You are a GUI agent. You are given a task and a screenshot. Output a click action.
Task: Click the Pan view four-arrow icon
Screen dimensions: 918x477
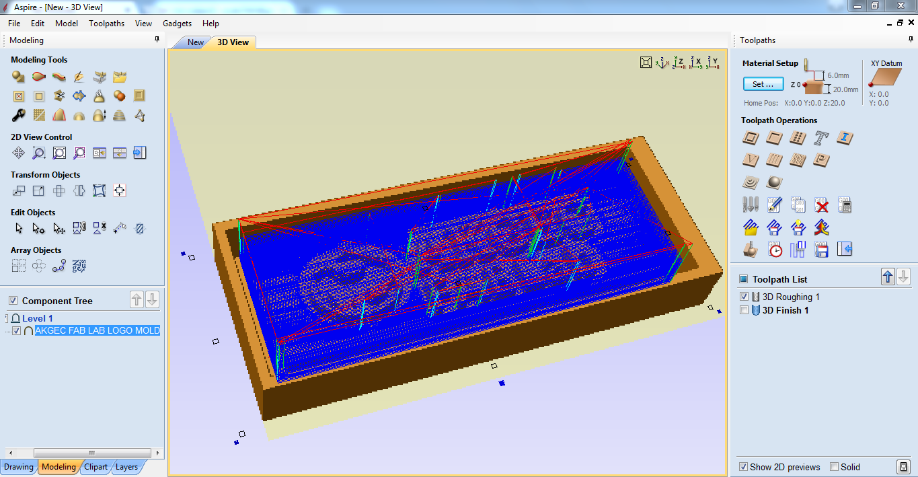(x=19, y=153)
